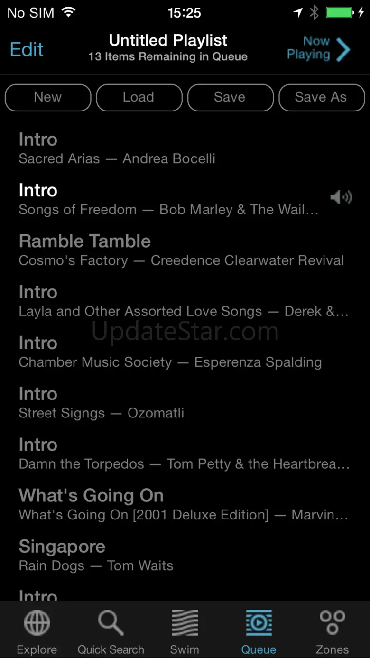Image resolution: width=370 pixels, height=658 pixels.
Task: Tap the Bluetooth status icon
Action: [314, 13]
